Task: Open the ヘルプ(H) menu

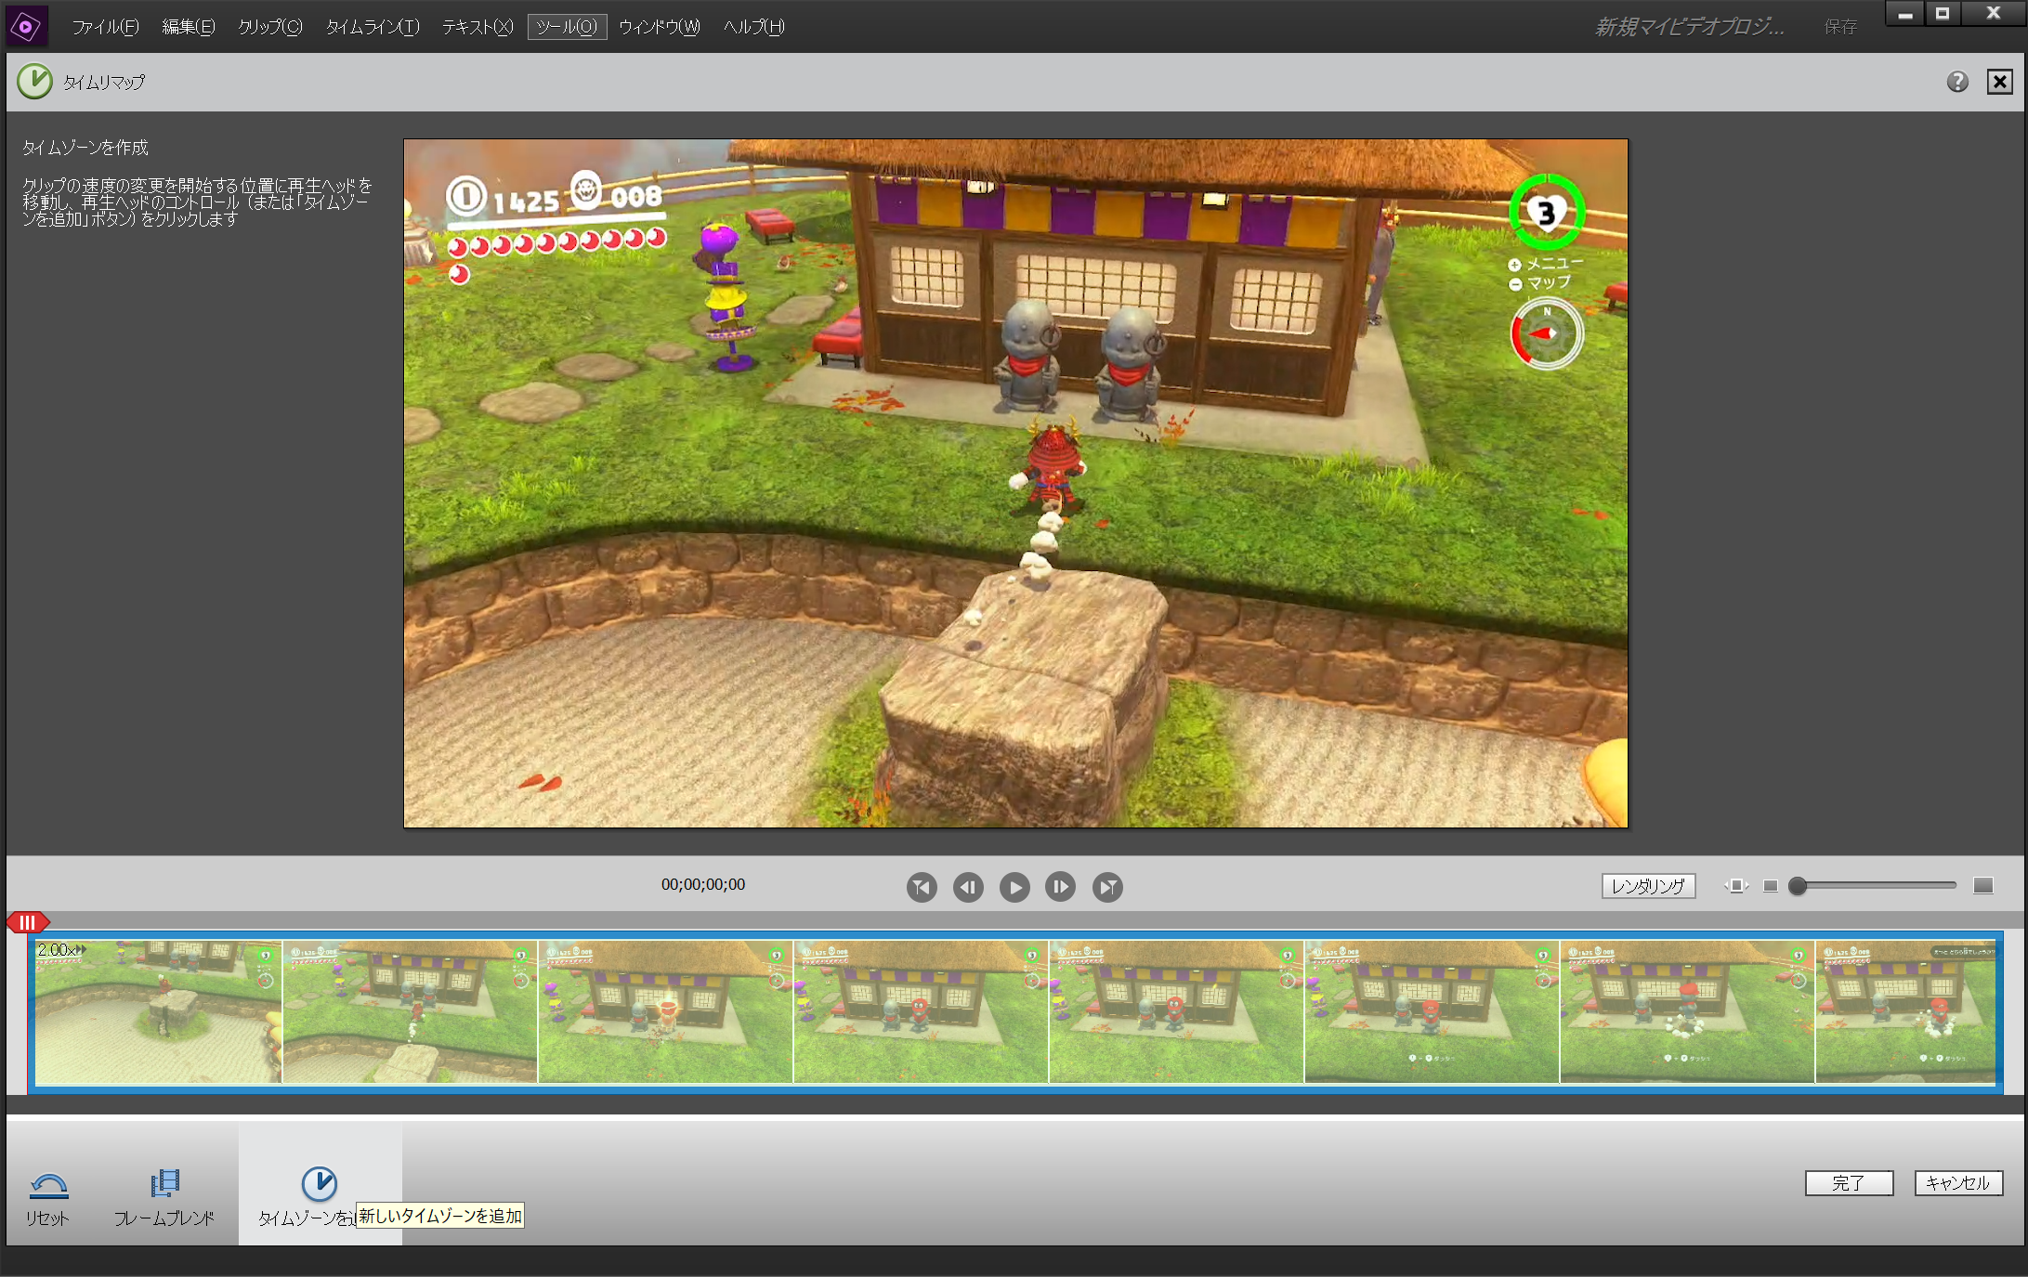Action: [x=754, y=27]
